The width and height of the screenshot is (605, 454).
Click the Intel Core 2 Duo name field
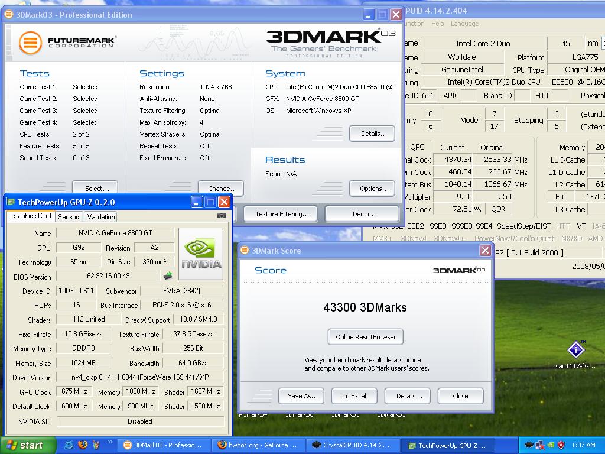click(483, 43)
